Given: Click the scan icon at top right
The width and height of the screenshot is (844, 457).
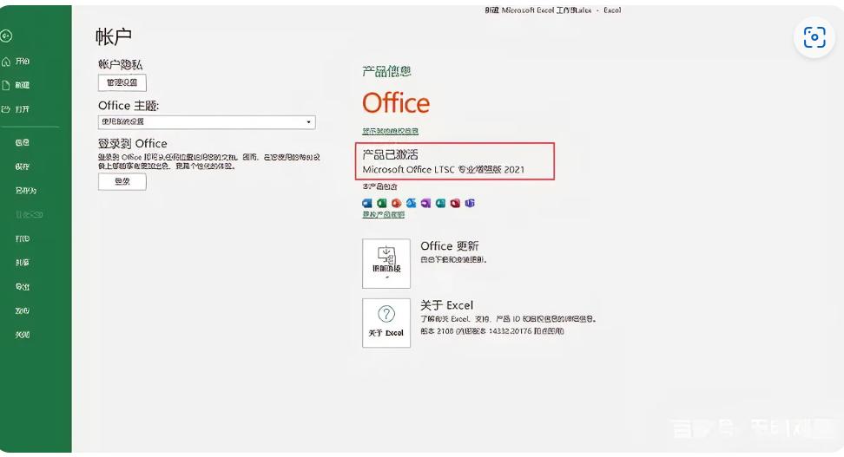Looking at the screenshot, I should 814,37.
